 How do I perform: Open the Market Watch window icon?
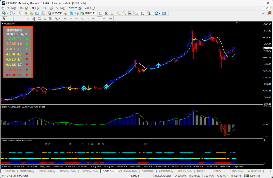point(20,13)
